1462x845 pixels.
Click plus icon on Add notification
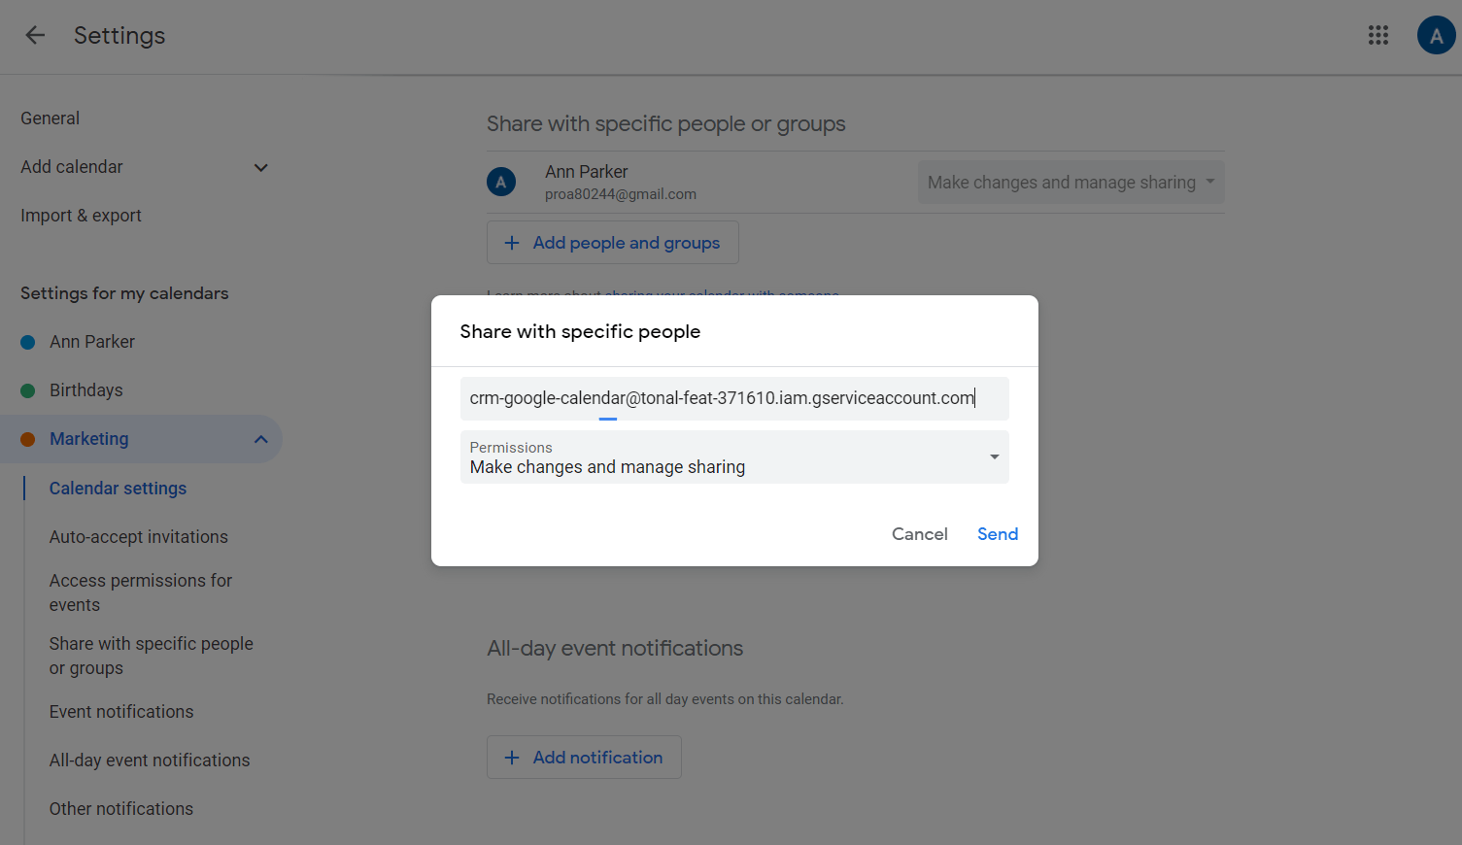tap(512, 758)
